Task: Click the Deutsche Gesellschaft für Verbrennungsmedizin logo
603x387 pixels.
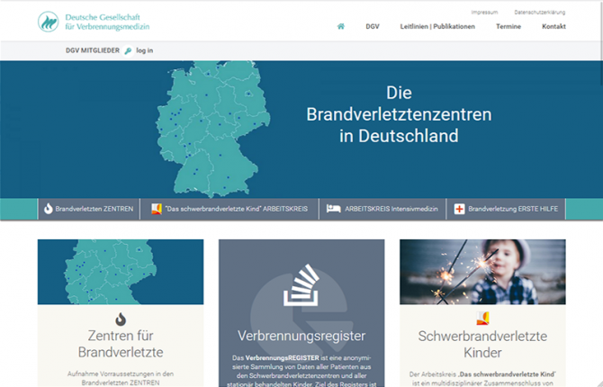Action: [x=94, y=22]
